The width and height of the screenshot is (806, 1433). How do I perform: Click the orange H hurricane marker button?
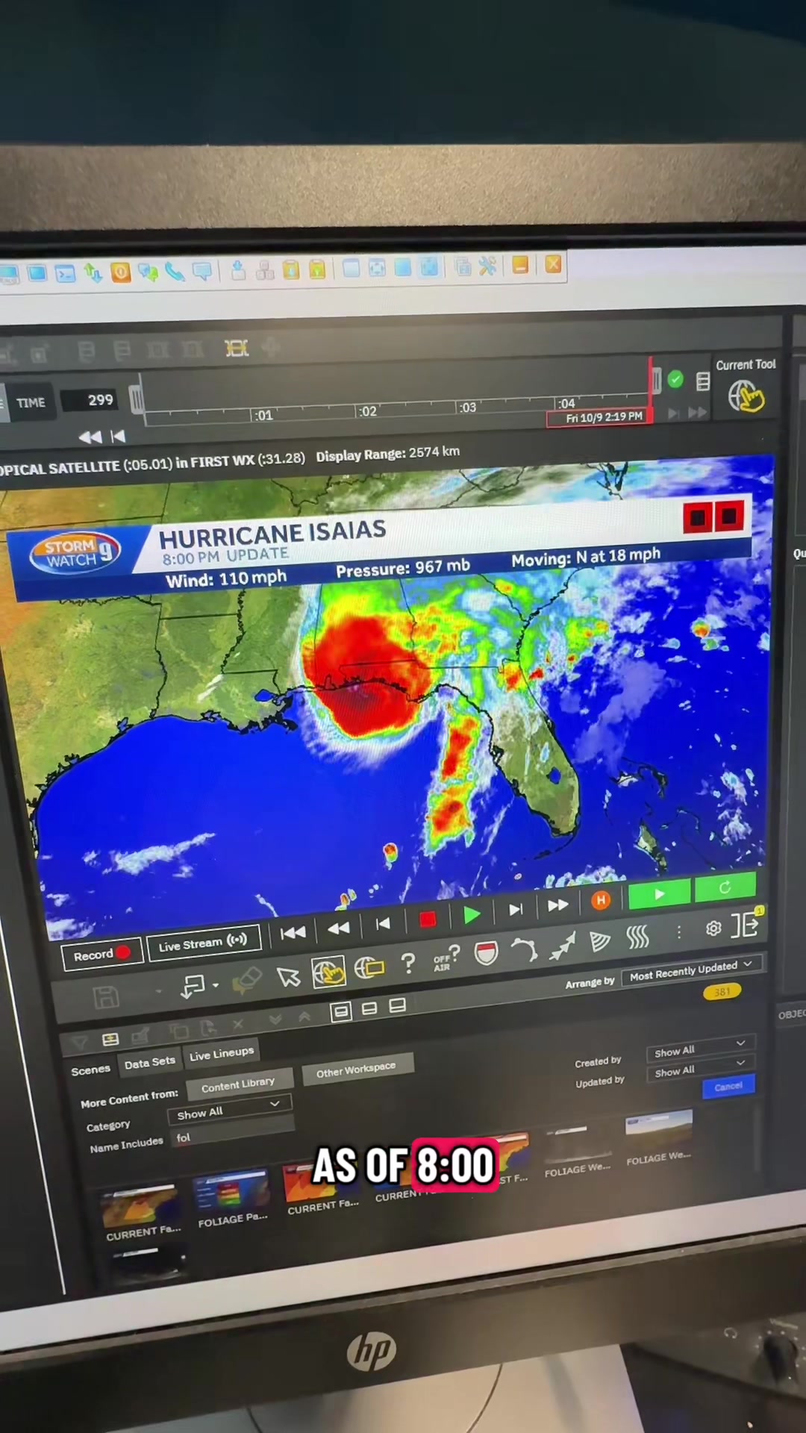[601, 900]
